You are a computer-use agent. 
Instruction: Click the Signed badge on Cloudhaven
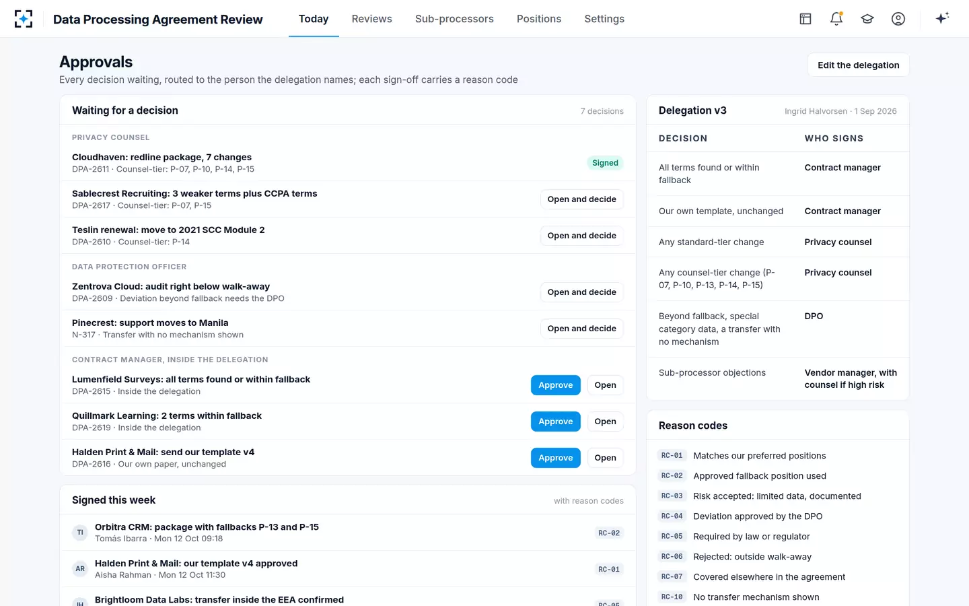coord(605,163)
